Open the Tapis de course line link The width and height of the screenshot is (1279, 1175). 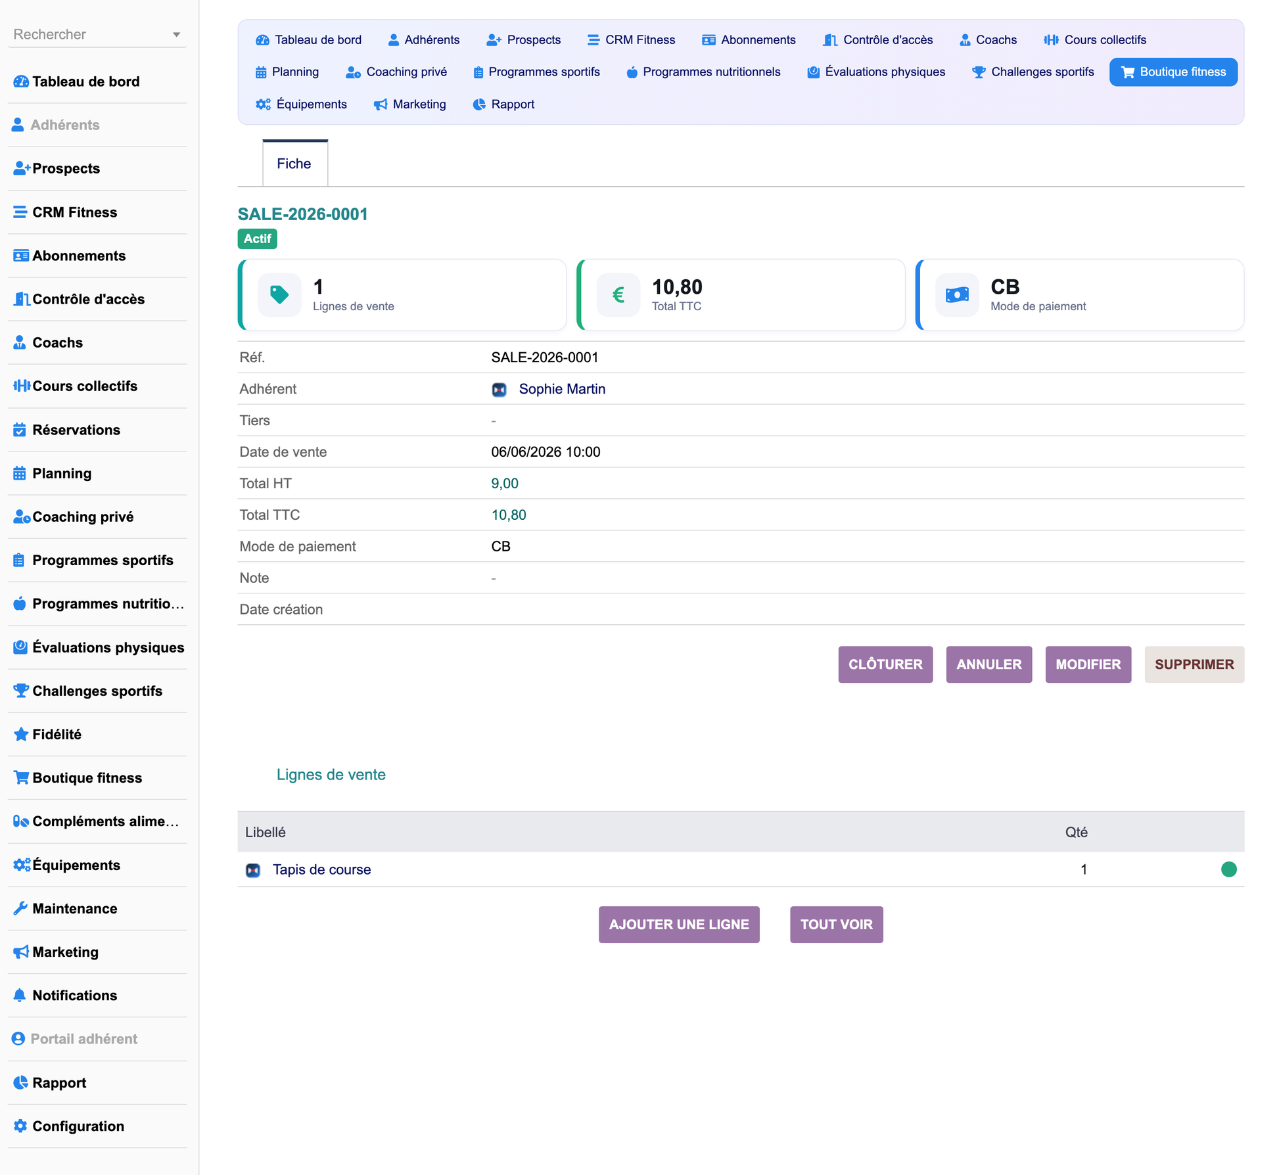coord(321,869)
